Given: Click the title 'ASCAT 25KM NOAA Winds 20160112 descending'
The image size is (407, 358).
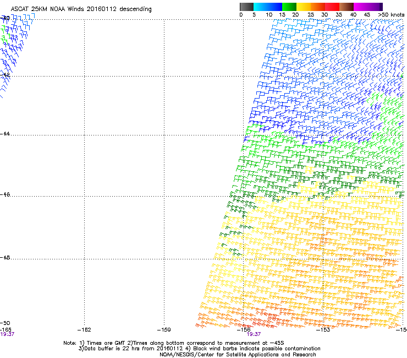Looking at the screenshot, I should [x=81, y=9].
